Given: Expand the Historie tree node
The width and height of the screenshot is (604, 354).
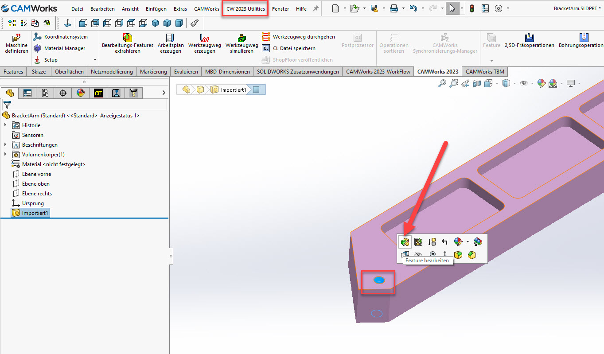Looking at the screenshot, I should click(5, 125).
